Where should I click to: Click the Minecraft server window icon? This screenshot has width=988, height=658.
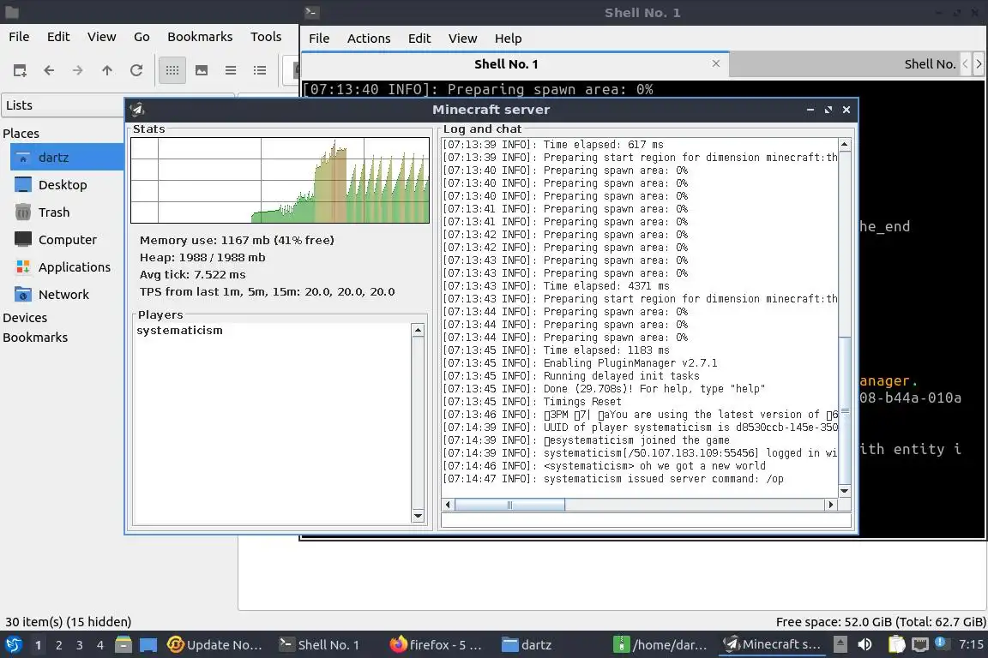pos(136,110)
